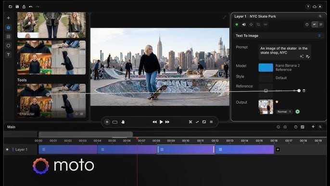
Task: Open the Style swatch box
Action: [266, 78]
